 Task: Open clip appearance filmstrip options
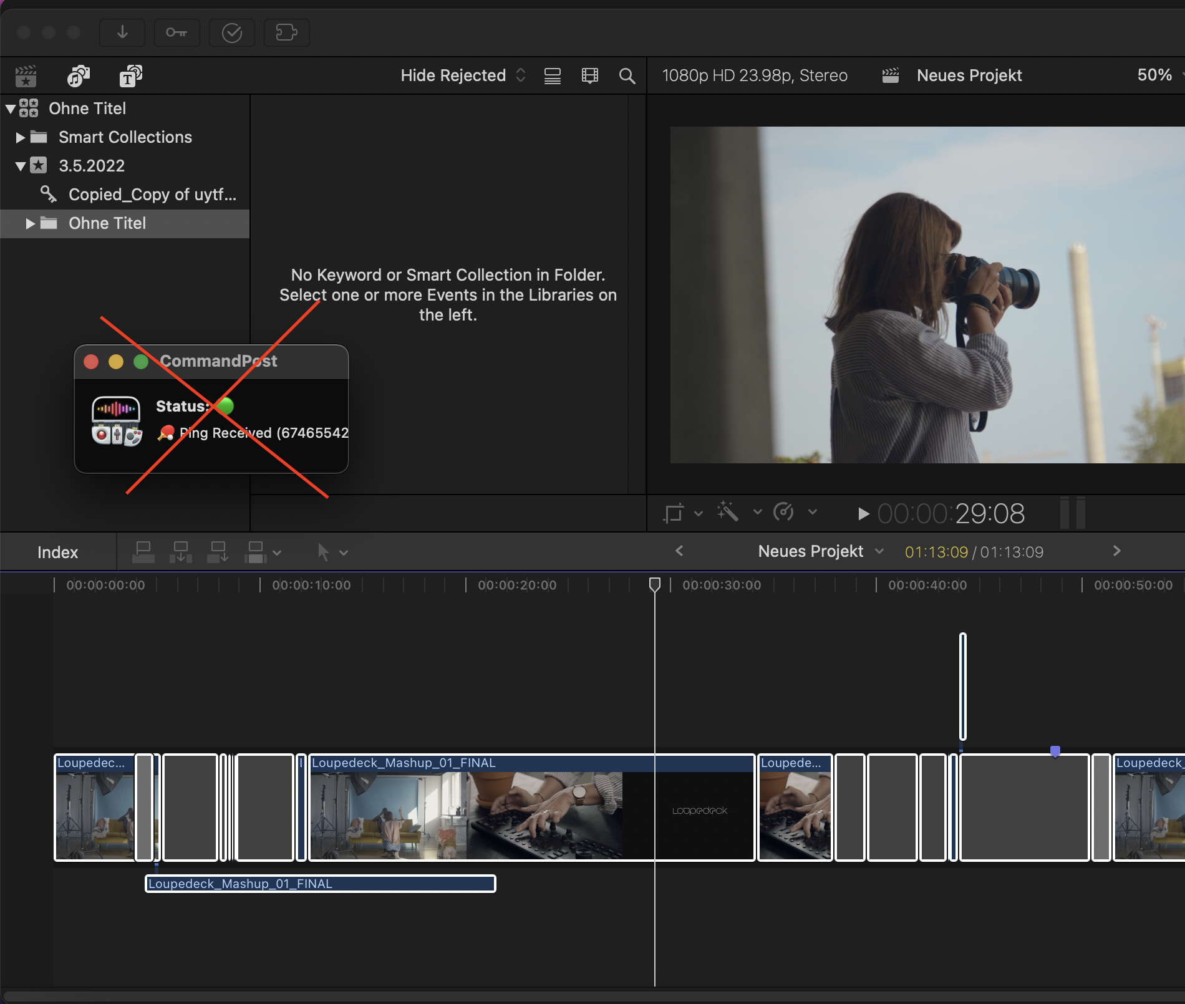pyautogui.click(x=590, y=76)
